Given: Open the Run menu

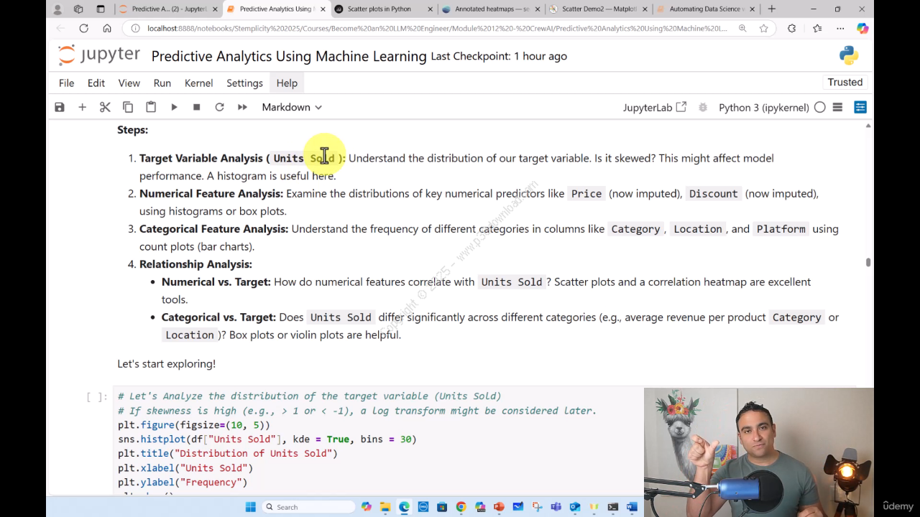Looking at the screenshot, I should point(162,83).
